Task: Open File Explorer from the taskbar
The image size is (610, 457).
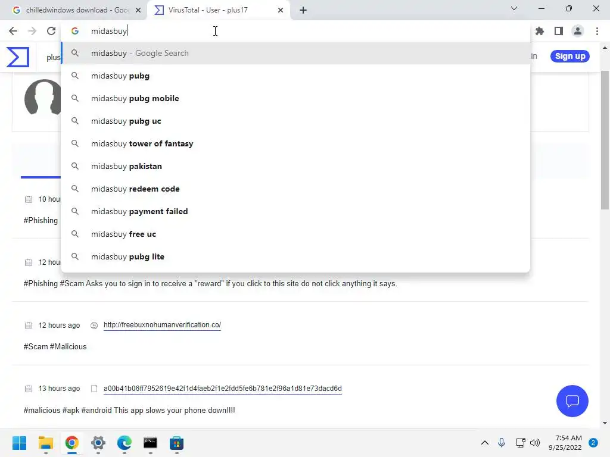Action: point(45,443)
